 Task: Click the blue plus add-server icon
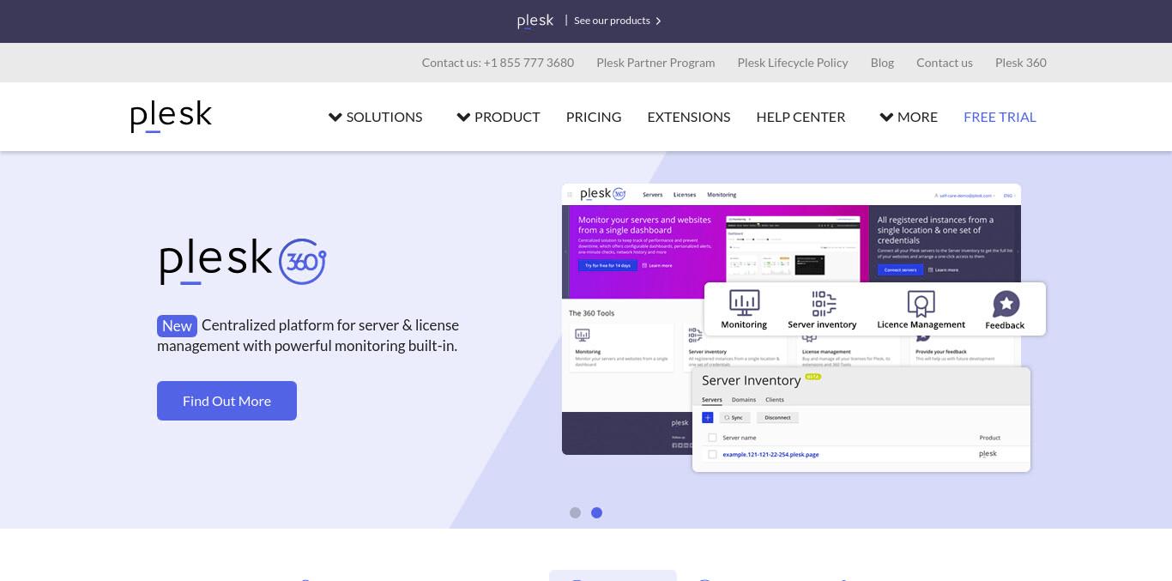708,417
